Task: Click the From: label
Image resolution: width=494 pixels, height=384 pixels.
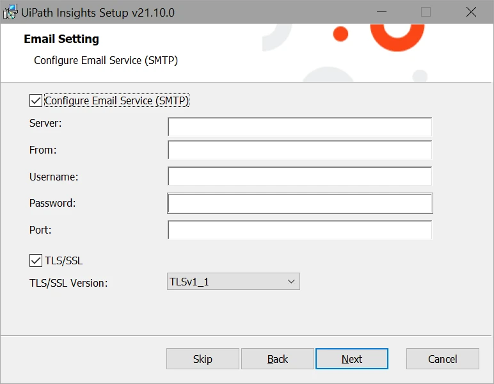Action: [x=43, y=150]
